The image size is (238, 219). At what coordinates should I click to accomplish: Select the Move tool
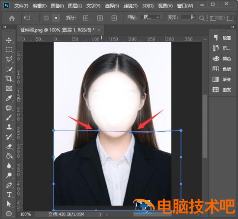coord(9,40)
